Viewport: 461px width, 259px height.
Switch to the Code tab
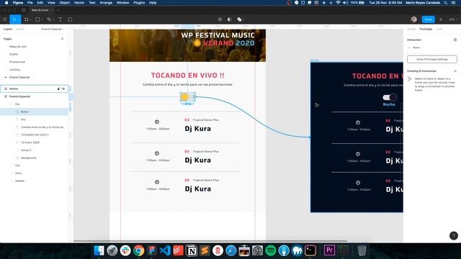439,29
